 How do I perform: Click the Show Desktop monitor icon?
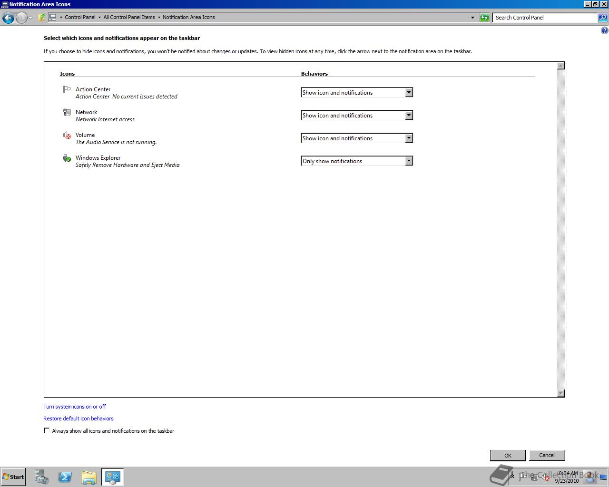click(604, 477)
